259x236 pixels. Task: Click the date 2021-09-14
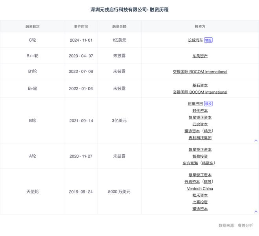point(81,121)
